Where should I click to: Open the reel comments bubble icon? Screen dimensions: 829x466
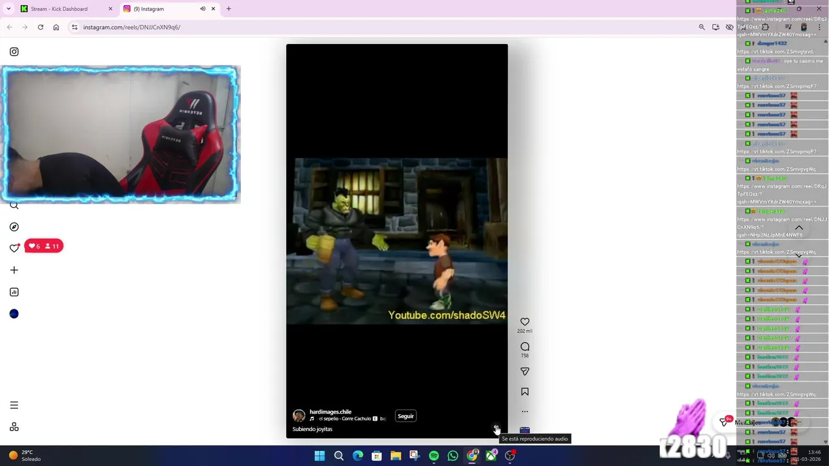point(525,347)
